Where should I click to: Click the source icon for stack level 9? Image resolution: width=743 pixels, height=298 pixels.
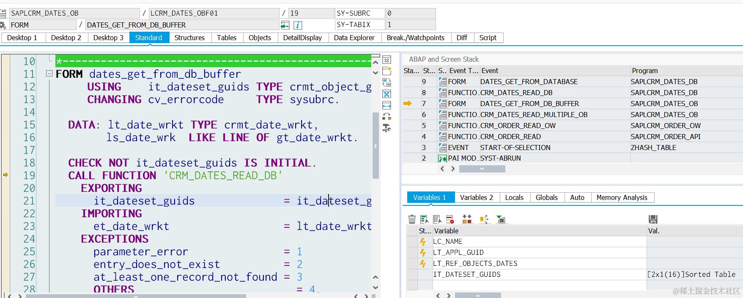point(442,82)
